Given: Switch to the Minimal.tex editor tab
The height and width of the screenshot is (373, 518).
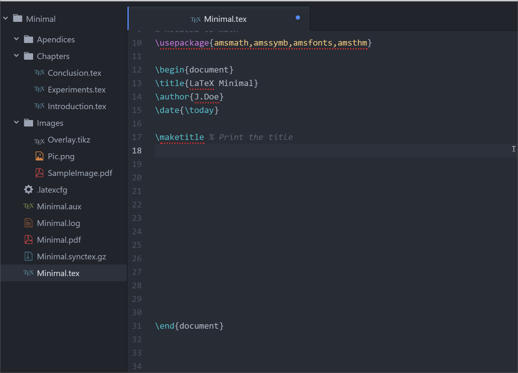Looking at the screenshot, I should tap(219, 19).
